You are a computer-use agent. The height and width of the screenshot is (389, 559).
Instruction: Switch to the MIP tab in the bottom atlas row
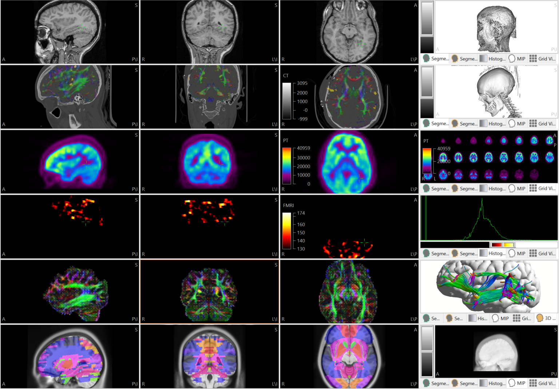512,383
